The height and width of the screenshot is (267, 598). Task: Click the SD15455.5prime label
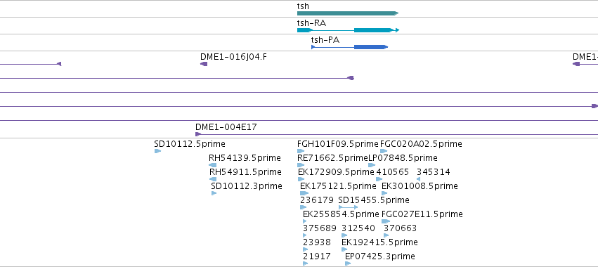click(374, 200)
